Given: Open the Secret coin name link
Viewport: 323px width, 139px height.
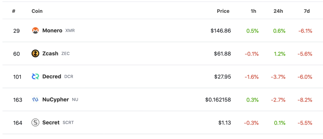Looking at the screenshot, I should click(51, 123).
